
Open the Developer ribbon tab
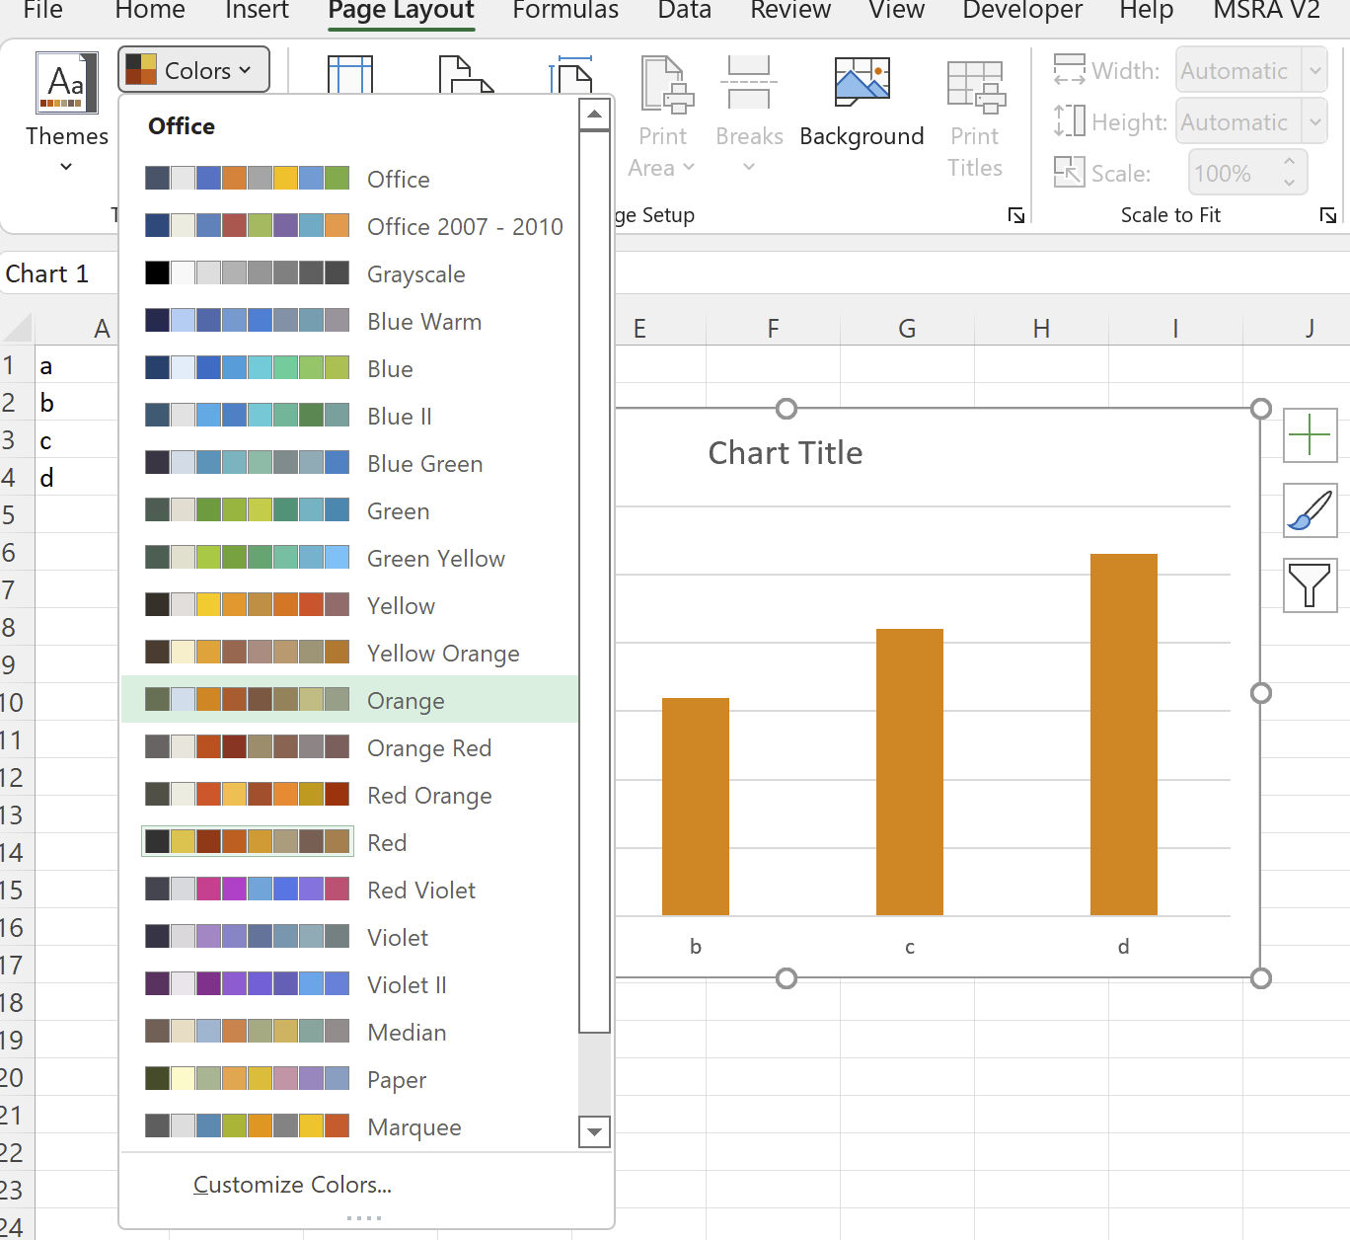click(1022, 12)
